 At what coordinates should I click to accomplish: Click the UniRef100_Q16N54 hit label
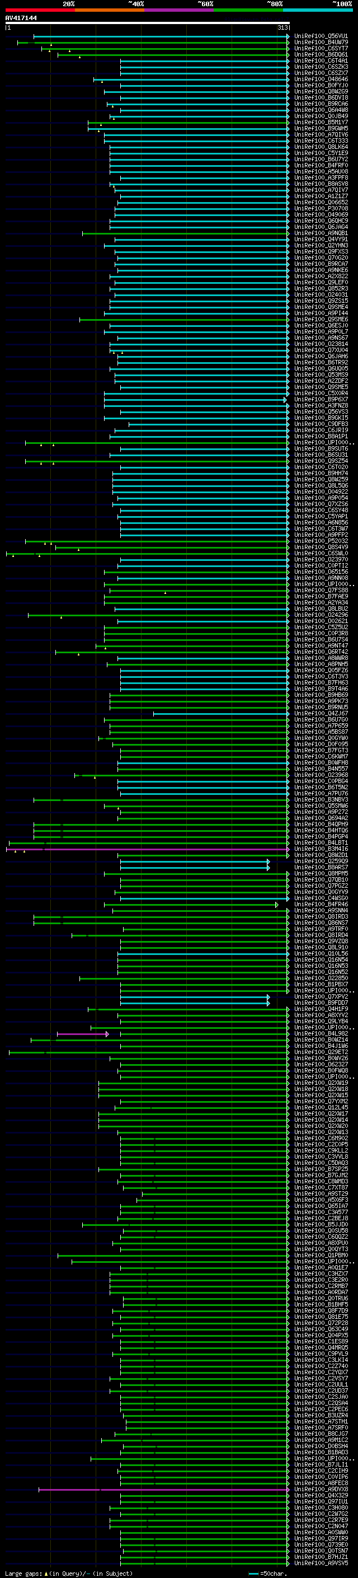click(x=321, y=959)
